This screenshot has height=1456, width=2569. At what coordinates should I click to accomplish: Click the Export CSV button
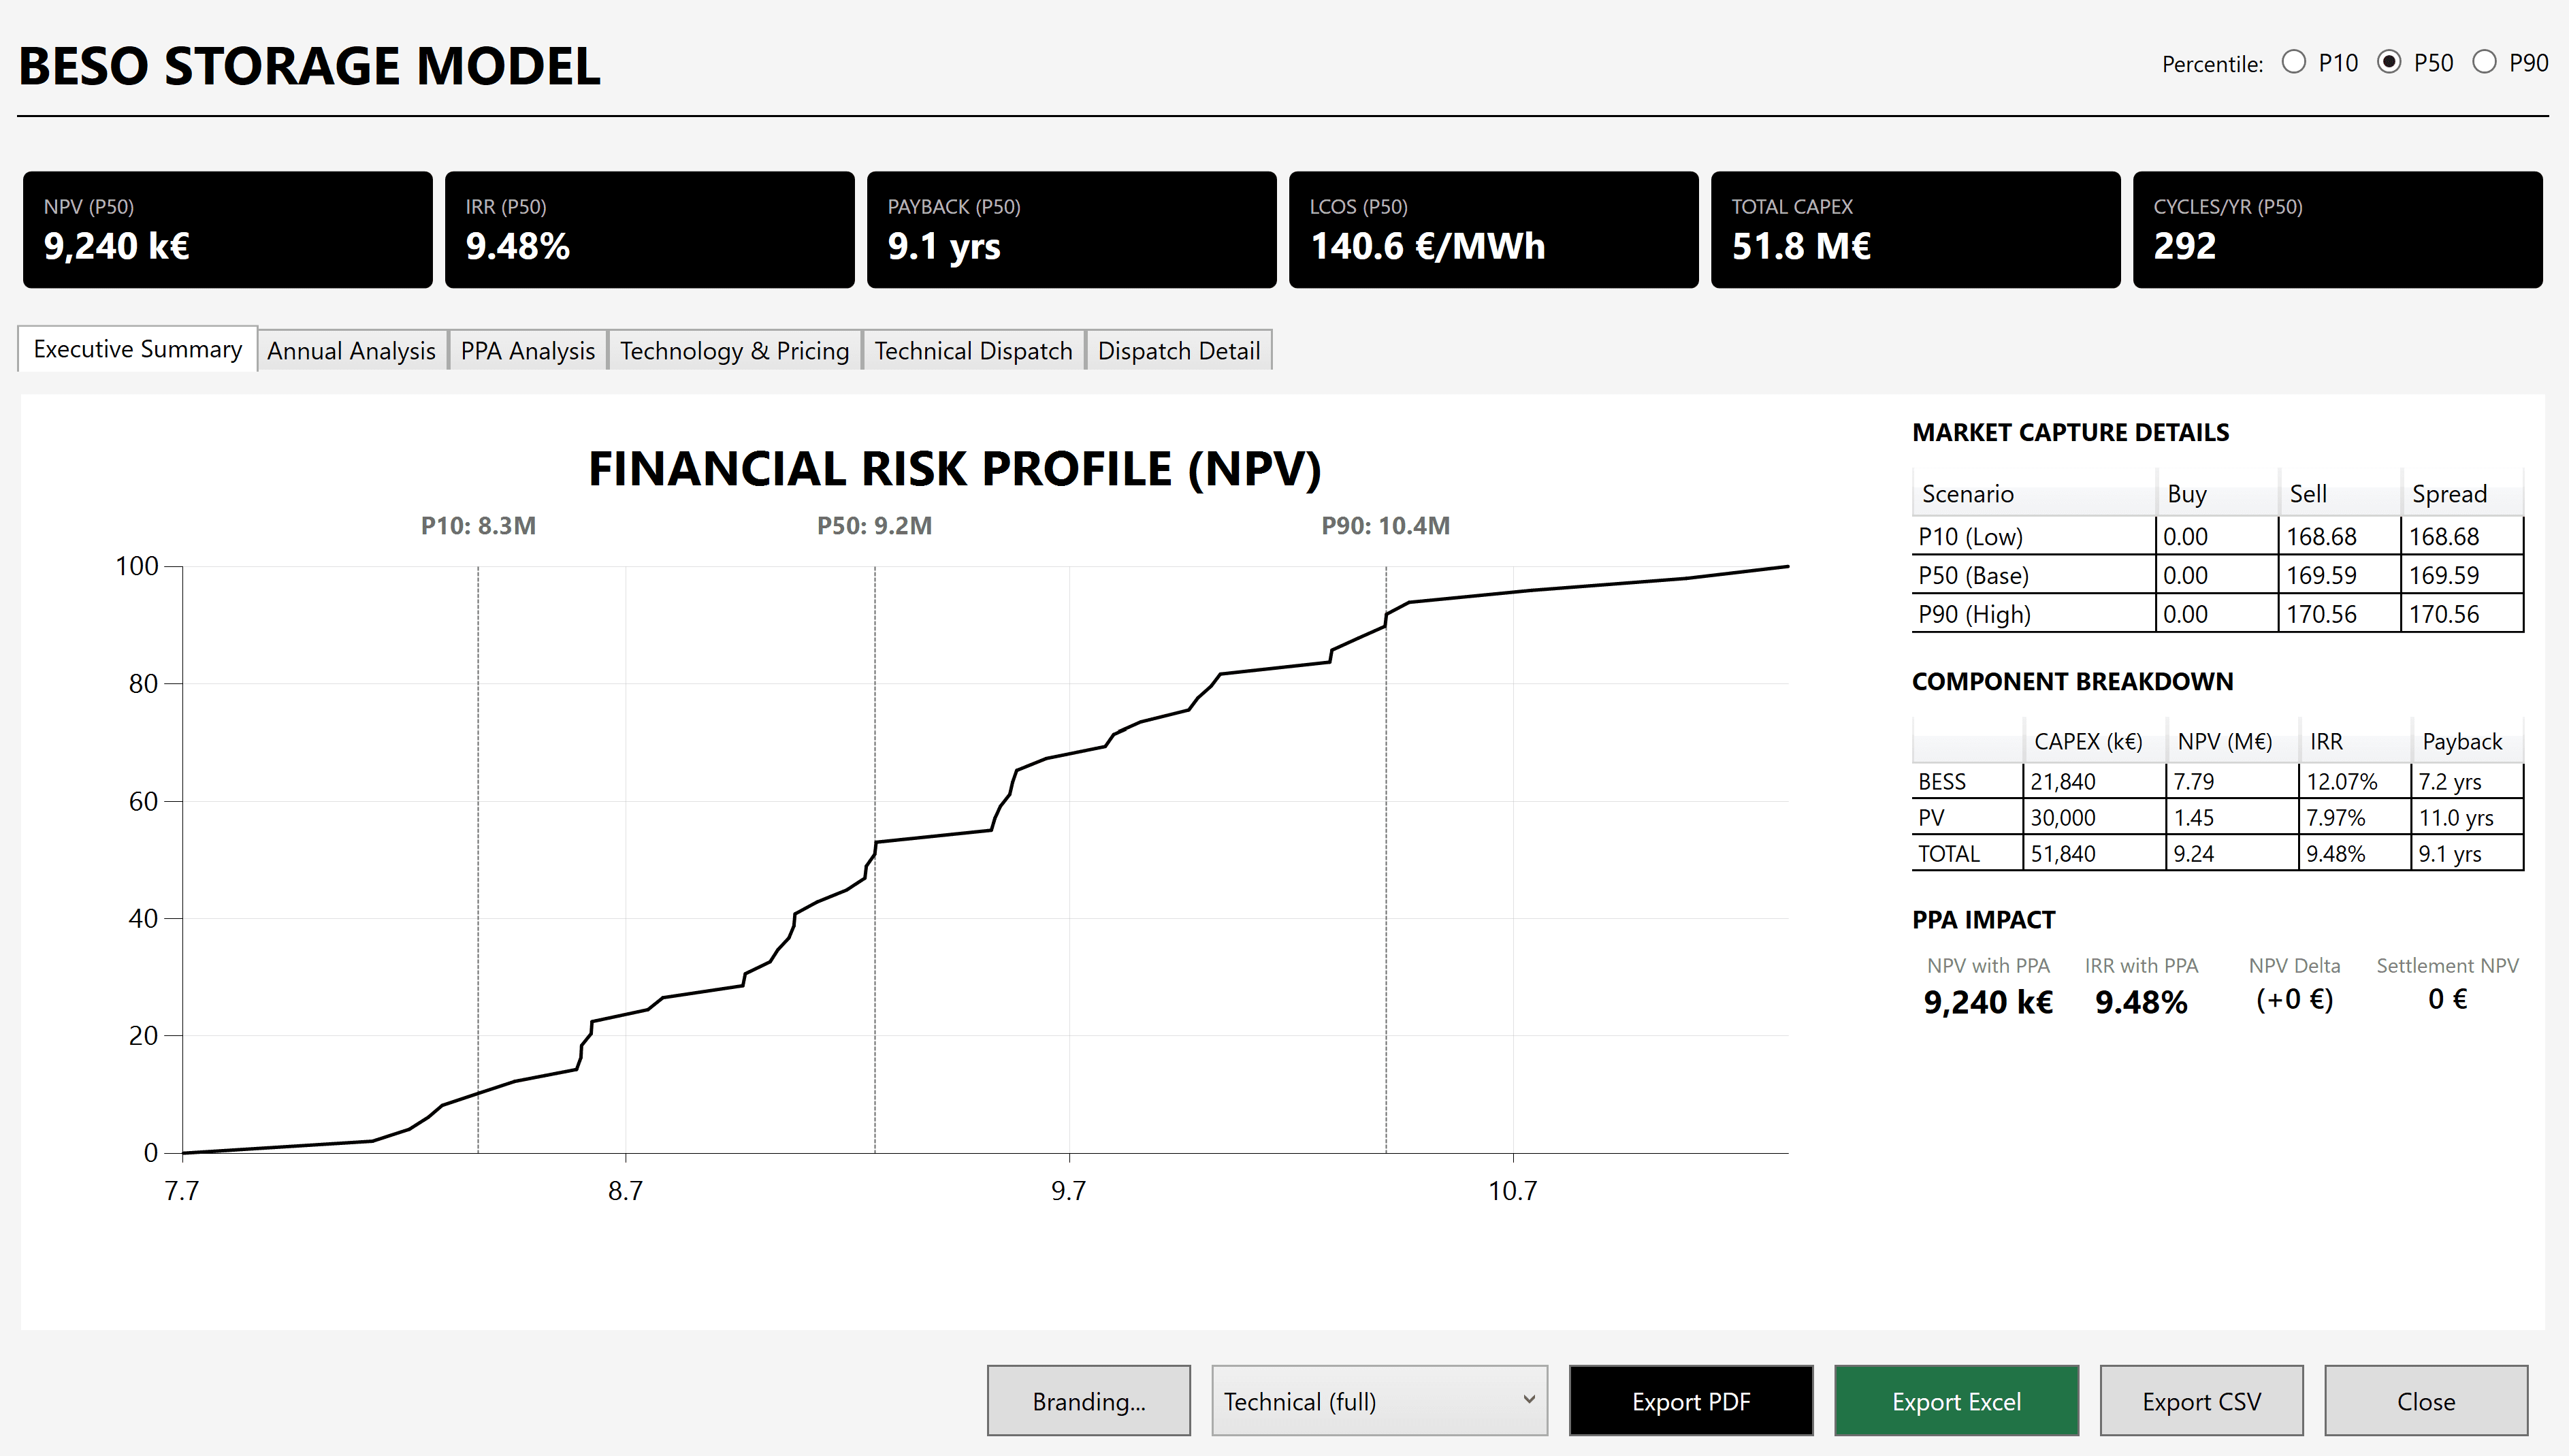coord(2202,1400)
